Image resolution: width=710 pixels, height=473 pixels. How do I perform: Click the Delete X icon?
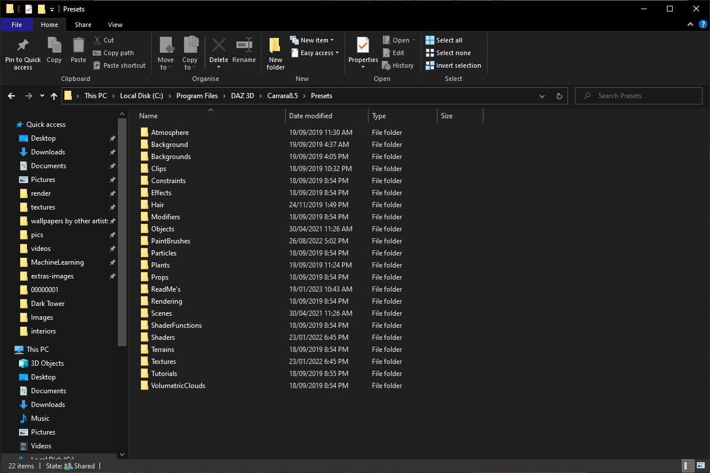tap(218, 45)
